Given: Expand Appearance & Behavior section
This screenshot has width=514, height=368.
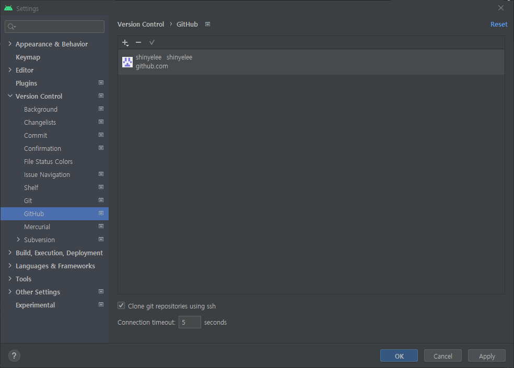Looking at the screenshot, I should point(10,43).
